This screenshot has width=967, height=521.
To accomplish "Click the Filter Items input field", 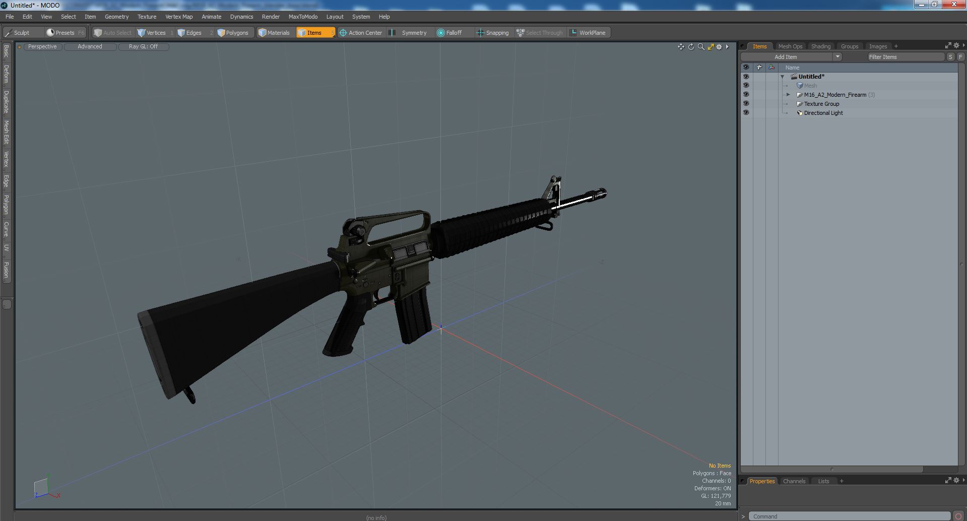I will (x=906, y=57).
